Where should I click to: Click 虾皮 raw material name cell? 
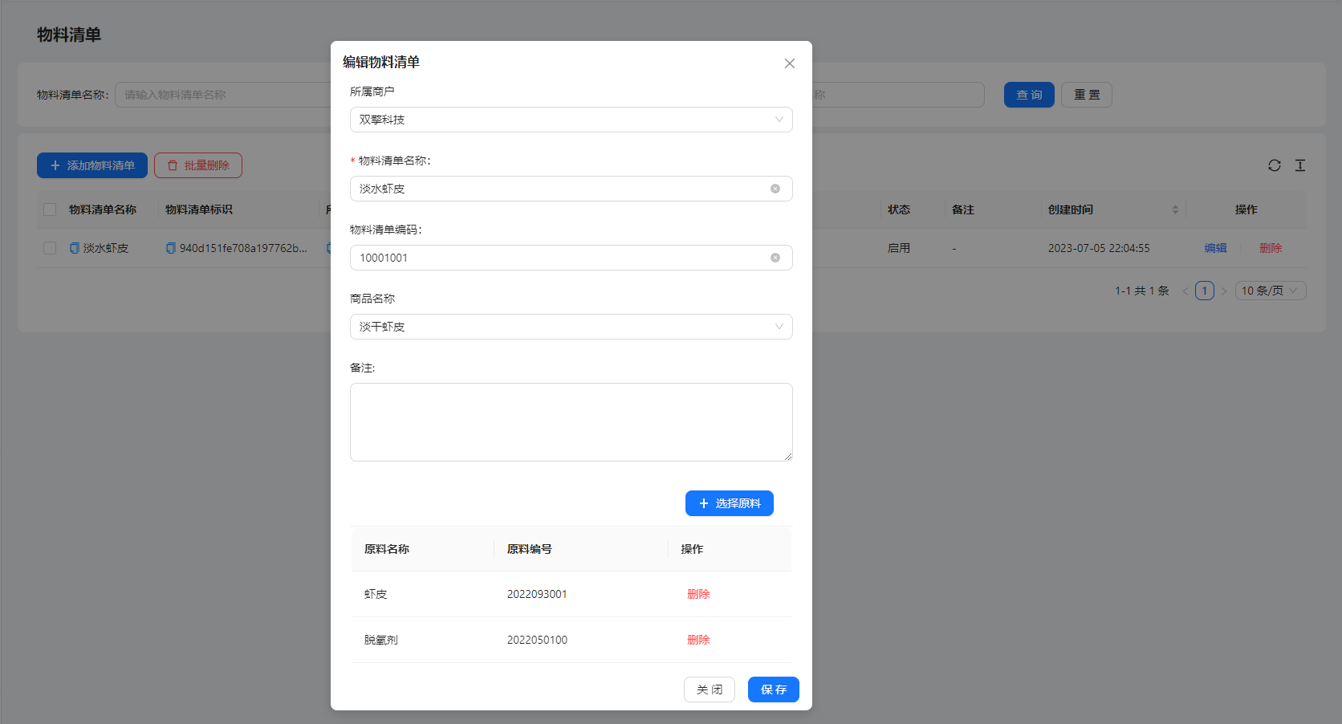tap(376, 594)
